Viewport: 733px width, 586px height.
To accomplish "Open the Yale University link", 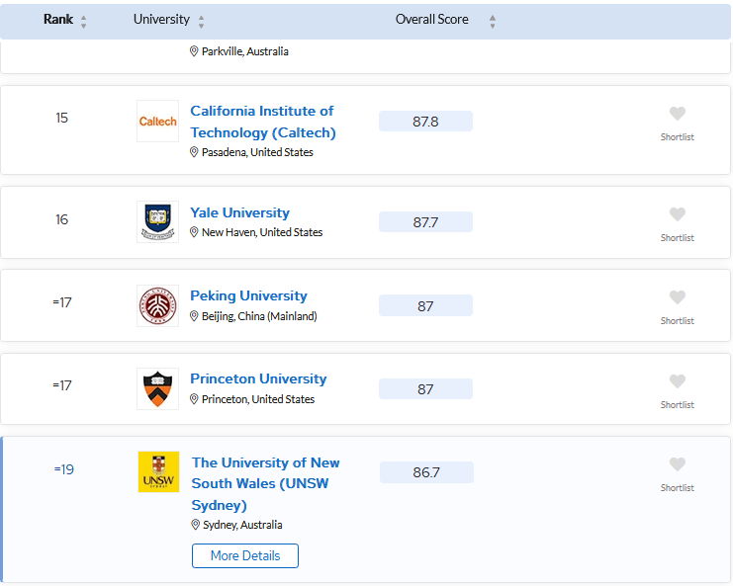I will click(239, 212).
